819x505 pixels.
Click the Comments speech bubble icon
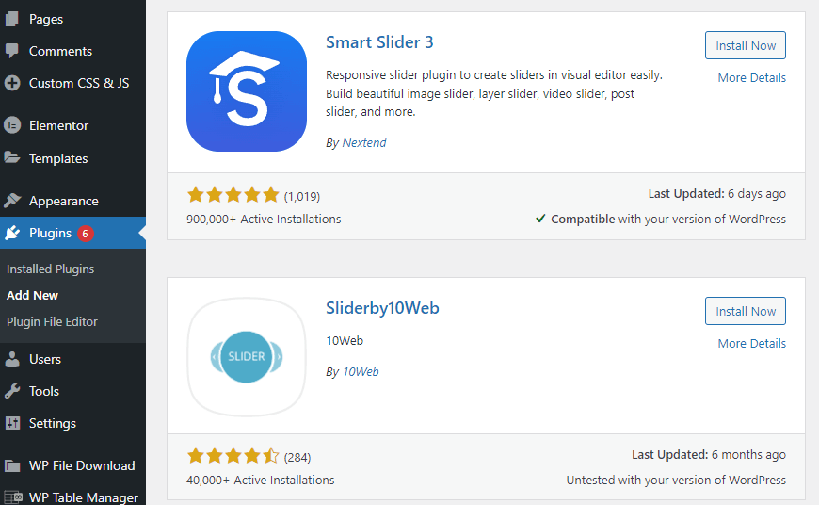point(11,51)
